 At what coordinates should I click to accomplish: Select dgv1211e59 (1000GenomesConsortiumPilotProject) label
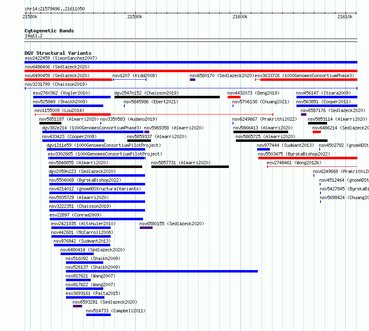point(104,145)
